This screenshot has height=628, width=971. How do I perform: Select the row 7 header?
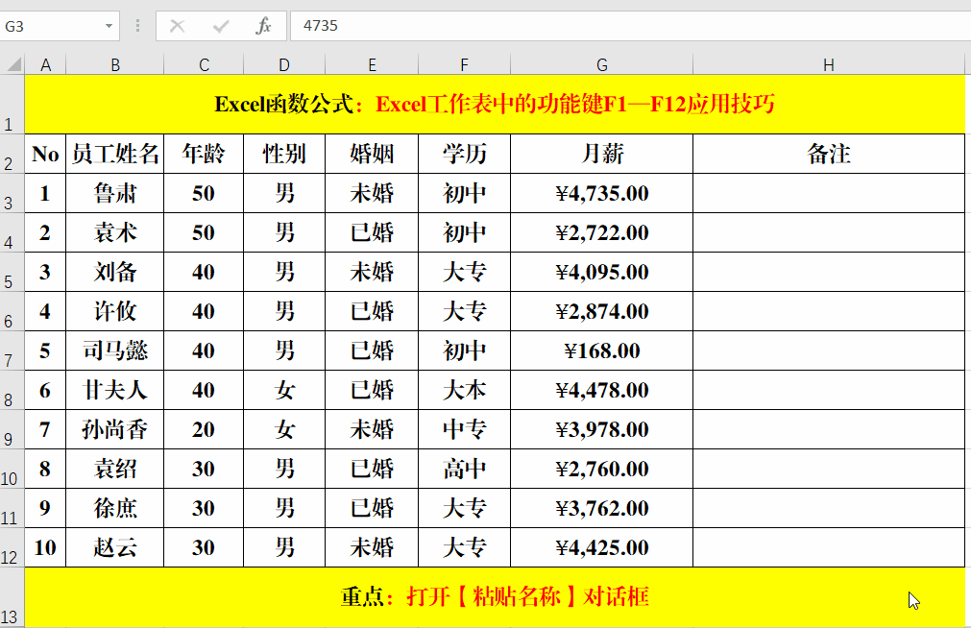click(12, 350)
